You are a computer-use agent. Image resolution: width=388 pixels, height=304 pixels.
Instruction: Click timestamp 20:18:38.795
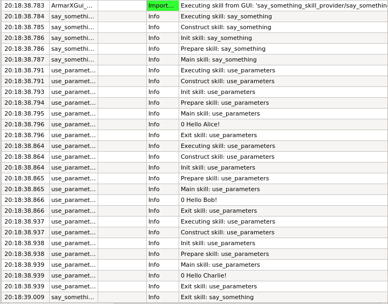tap(24, 113)
